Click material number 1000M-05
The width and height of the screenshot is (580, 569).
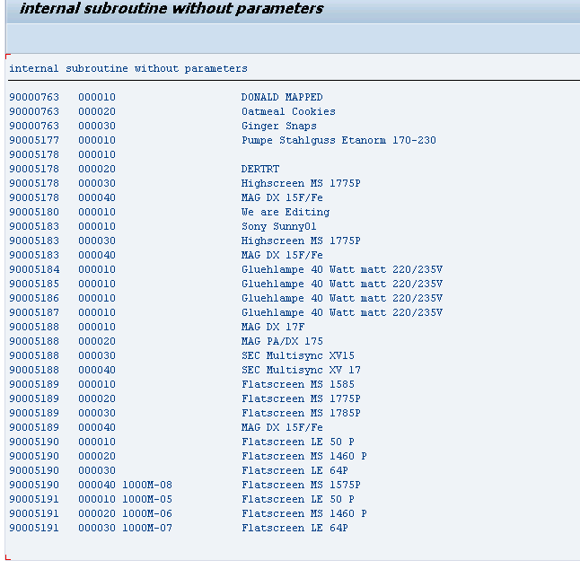tap(147, 499)
